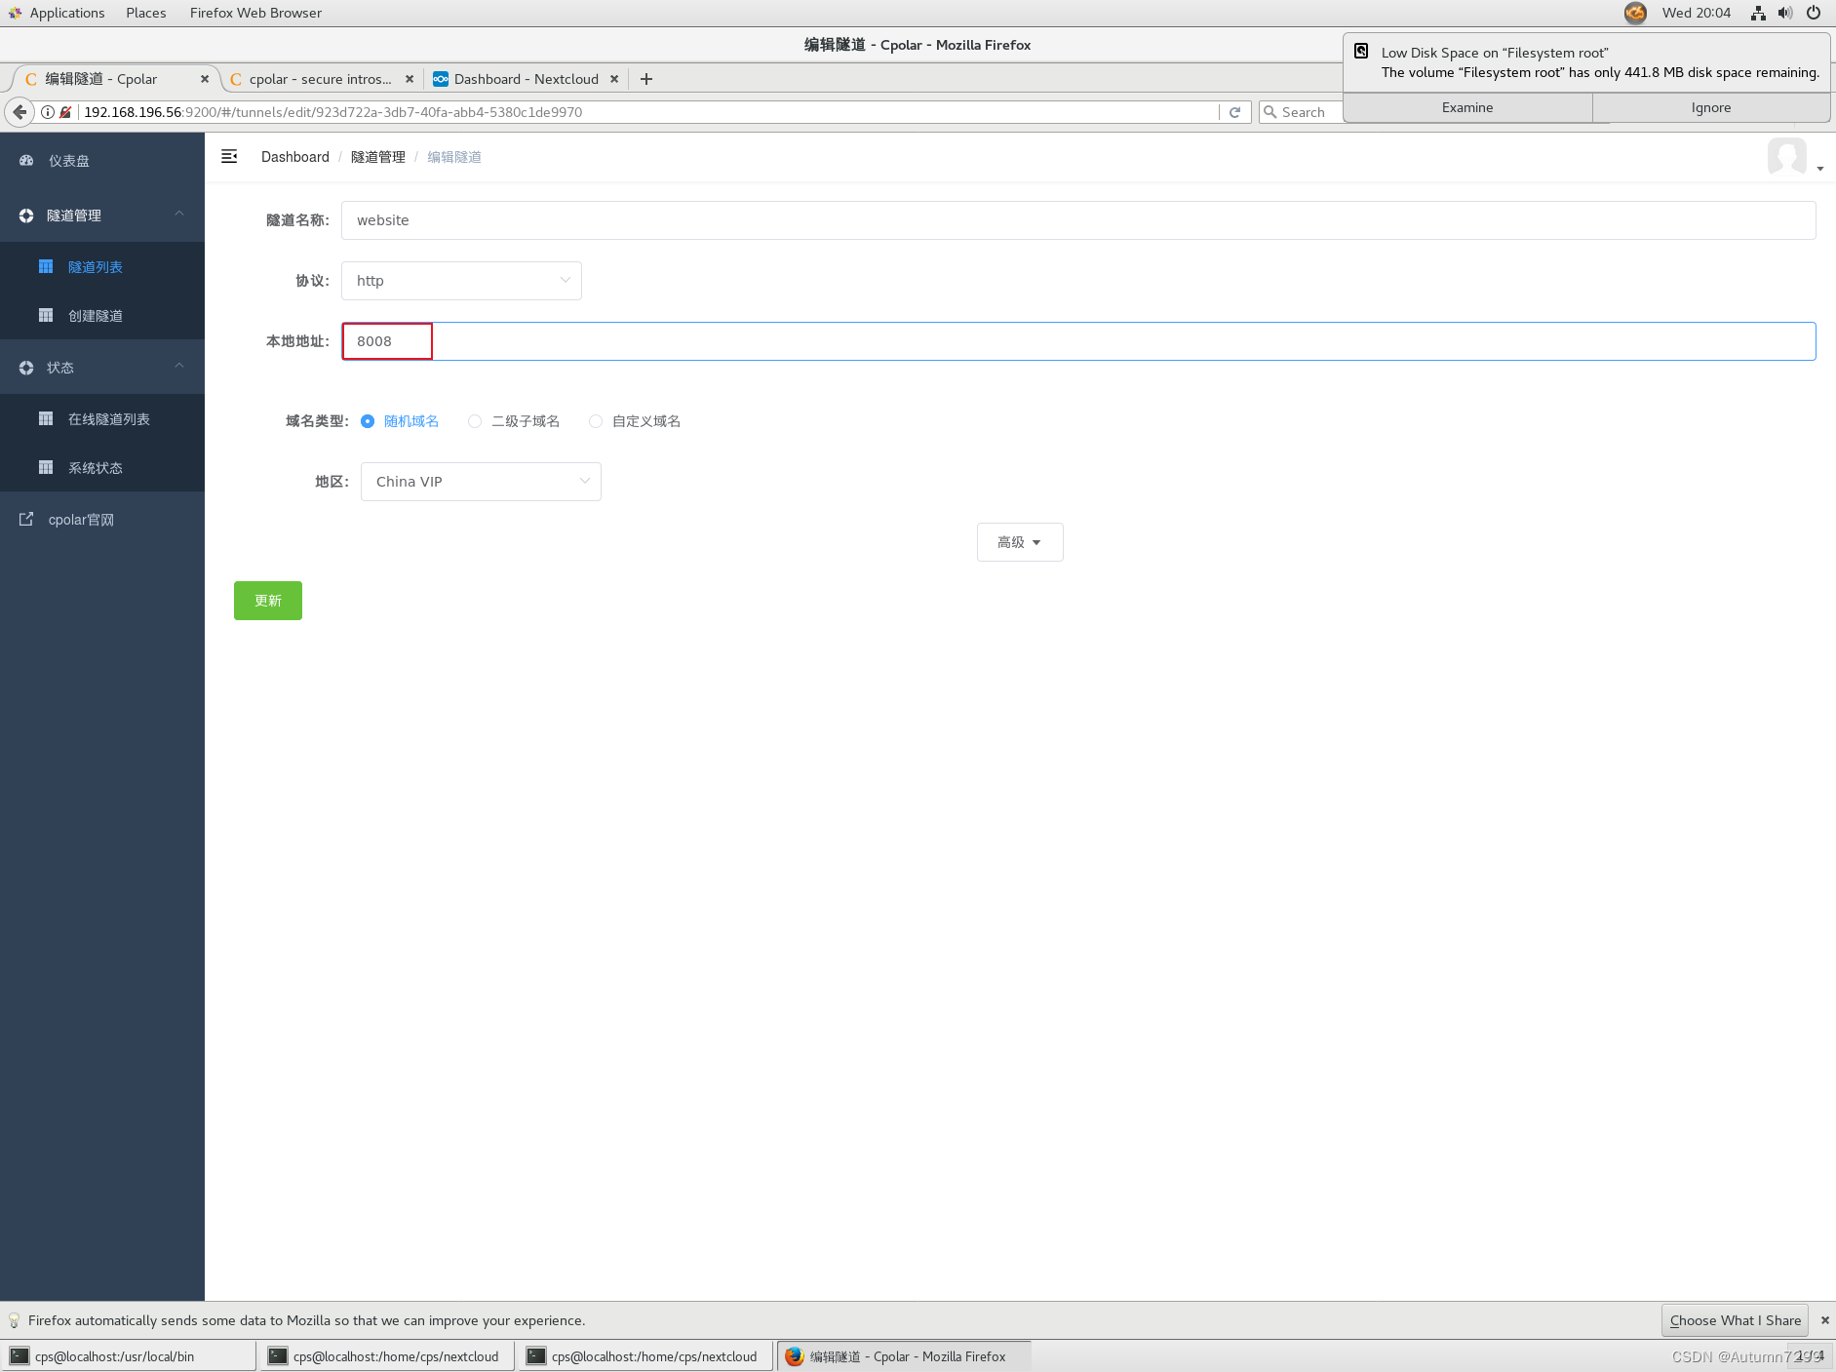
Task: Click the 隧道管理 section icon
Action: [26, 216]
